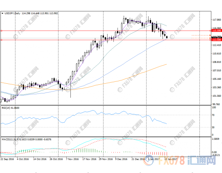
Task: Click the RSI 70 level scale label
Action: [x=213, y=115]
